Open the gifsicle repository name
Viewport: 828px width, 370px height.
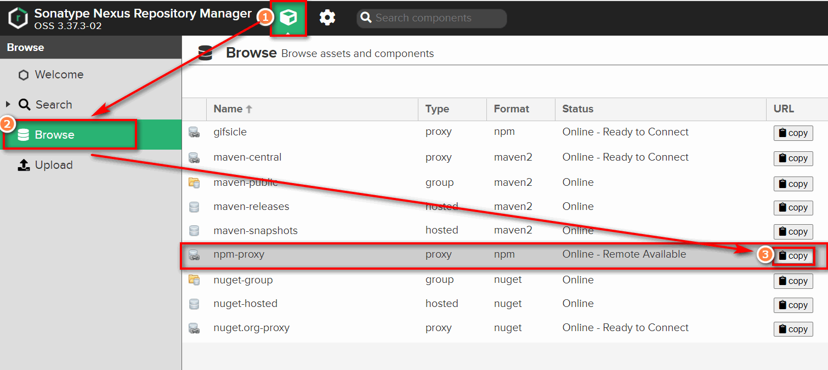coord(230,132)
